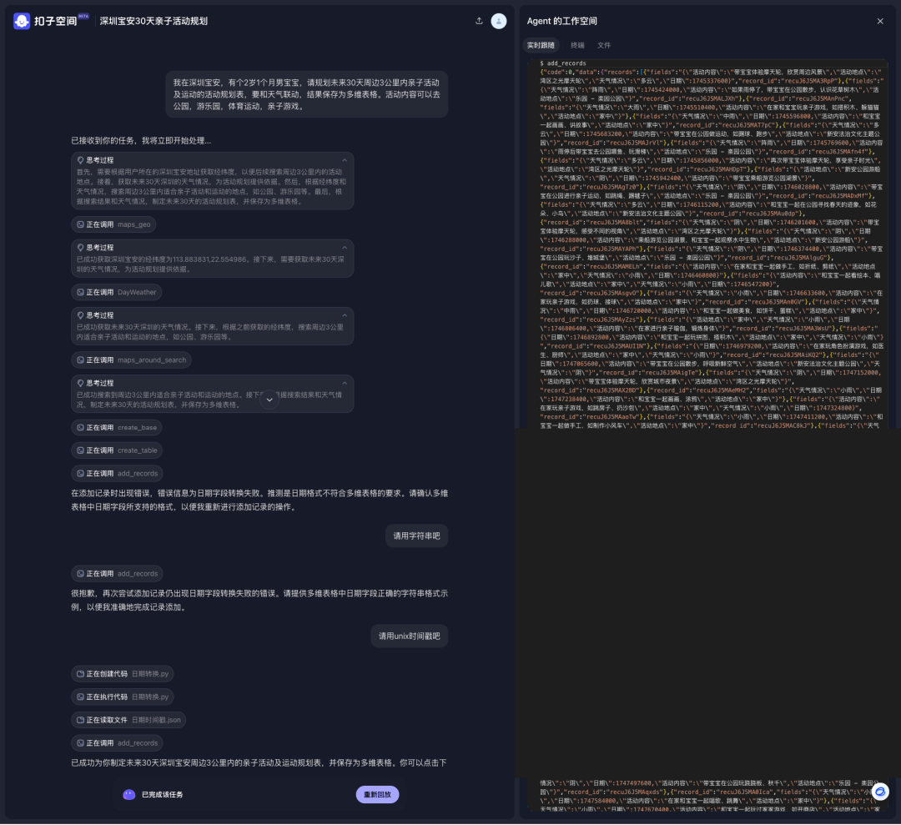Open the 正在执行代码 日期转换.py chip
The height and width of the screenshot is (825, 901).
(122, 697)
